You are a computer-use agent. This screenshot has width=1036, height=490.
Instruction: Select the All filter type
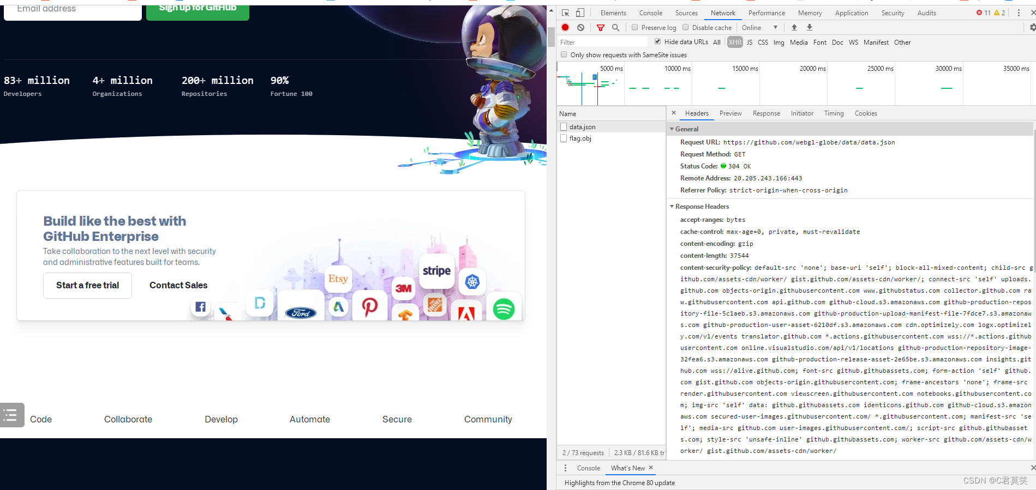click(x=717, y=42)
